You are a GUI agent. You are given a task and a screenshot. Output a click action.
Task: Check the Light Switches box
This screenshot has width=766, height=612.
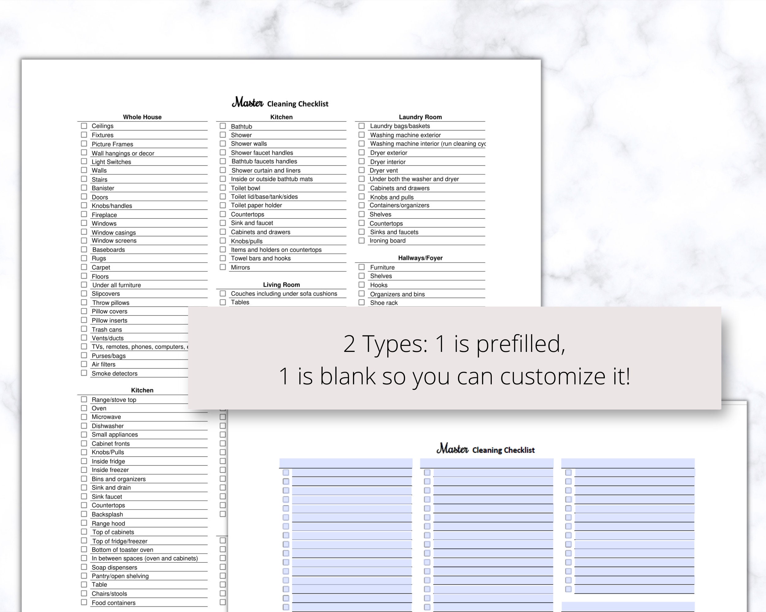point(84,162)
